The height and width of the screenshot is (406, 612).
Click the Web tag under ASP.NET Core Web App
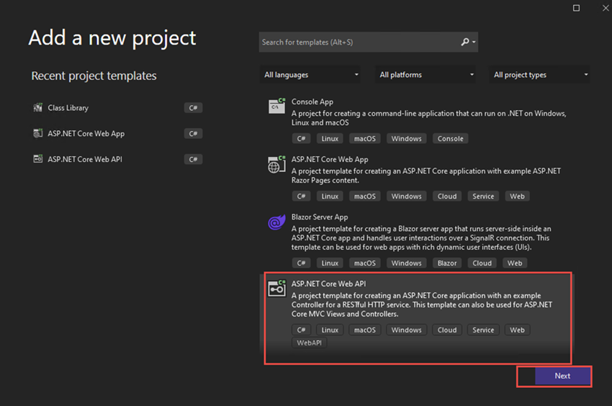(517, 197)
